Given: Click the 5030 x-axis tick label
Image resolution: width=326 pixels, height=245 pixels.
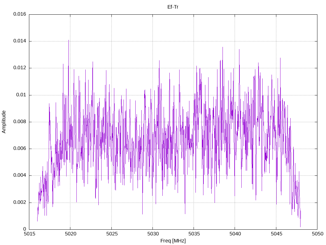Looking at the screenshot, I should coord(153,234).
